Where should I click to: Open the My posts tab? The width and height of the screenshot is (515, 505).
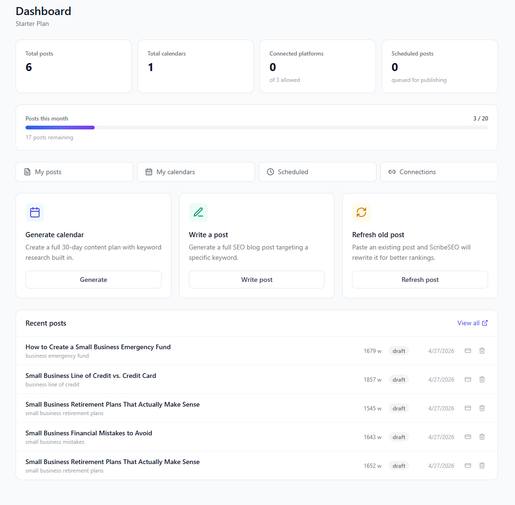coord(74,172)
